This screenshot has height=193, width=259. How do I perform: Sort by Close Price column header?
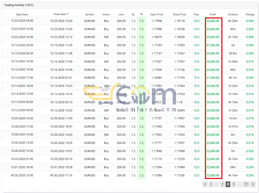[x=179, y=14]
